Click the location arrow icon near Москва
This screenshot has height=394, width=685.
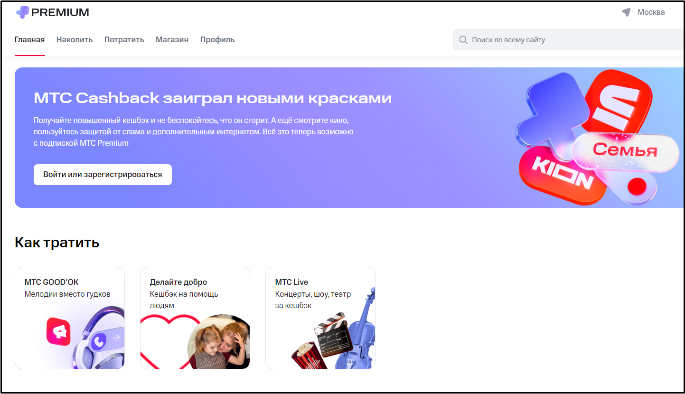point(626,12)
